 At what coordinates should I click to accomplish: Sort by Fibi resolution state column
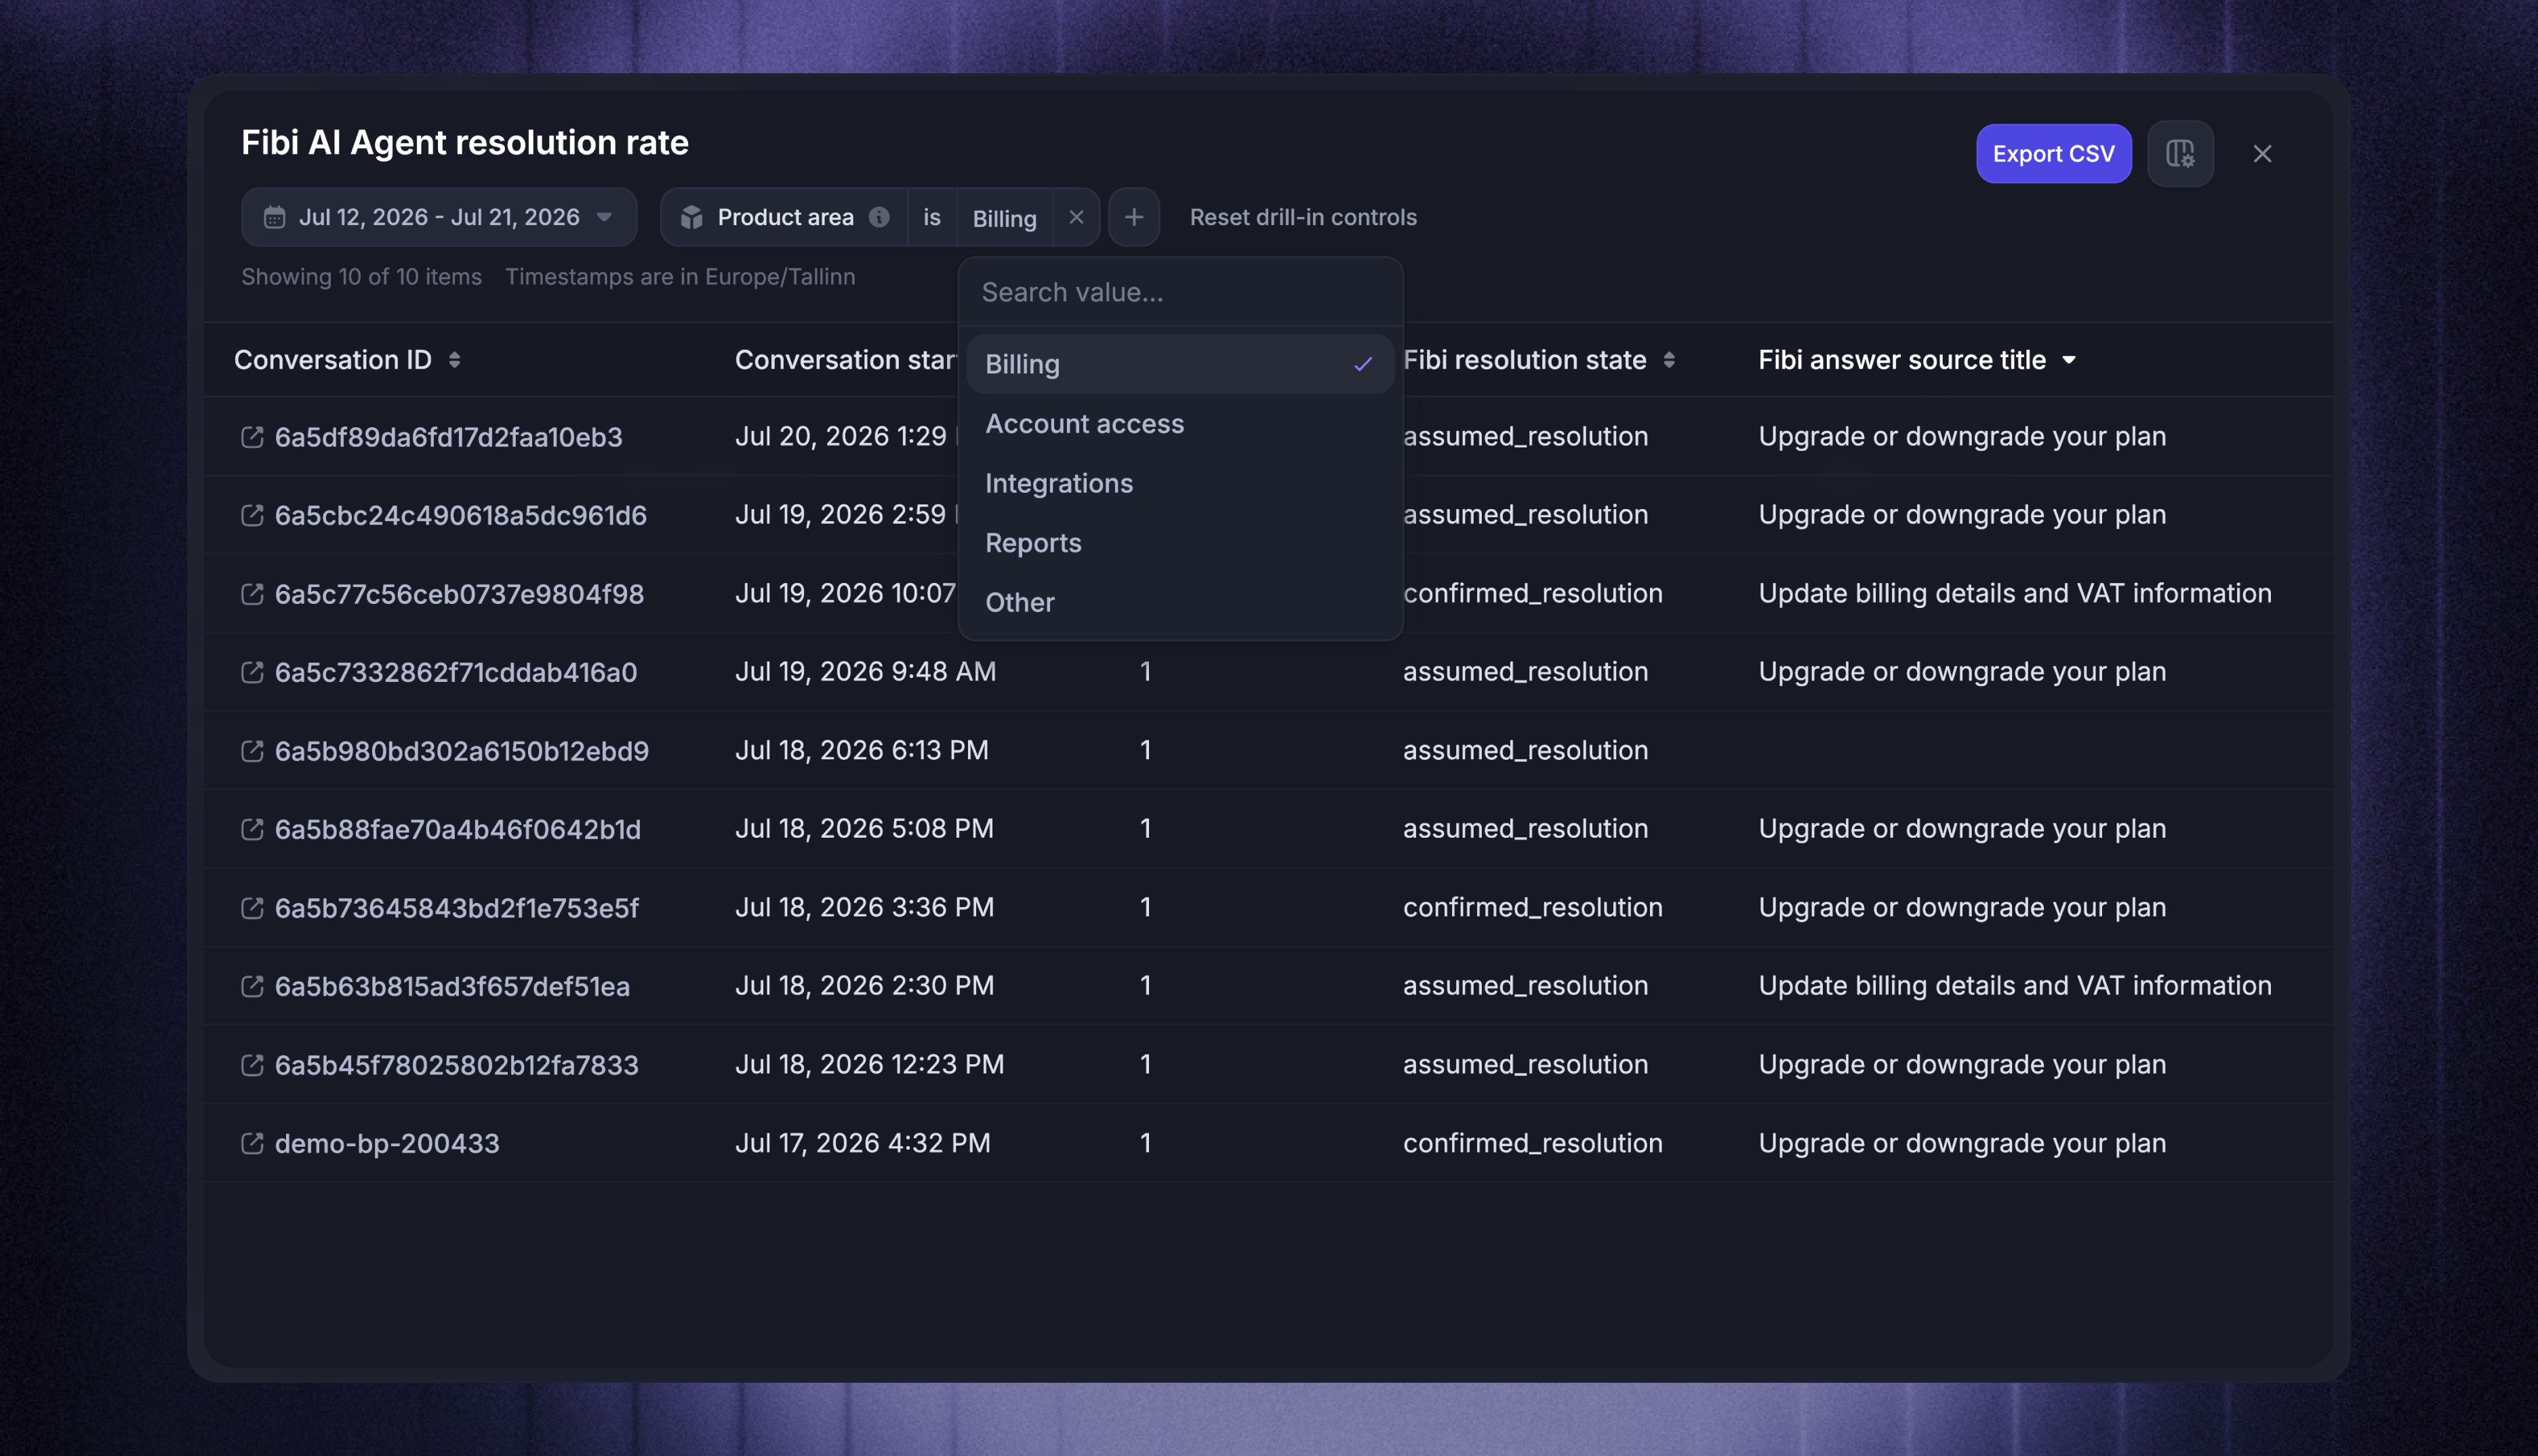1669,360
